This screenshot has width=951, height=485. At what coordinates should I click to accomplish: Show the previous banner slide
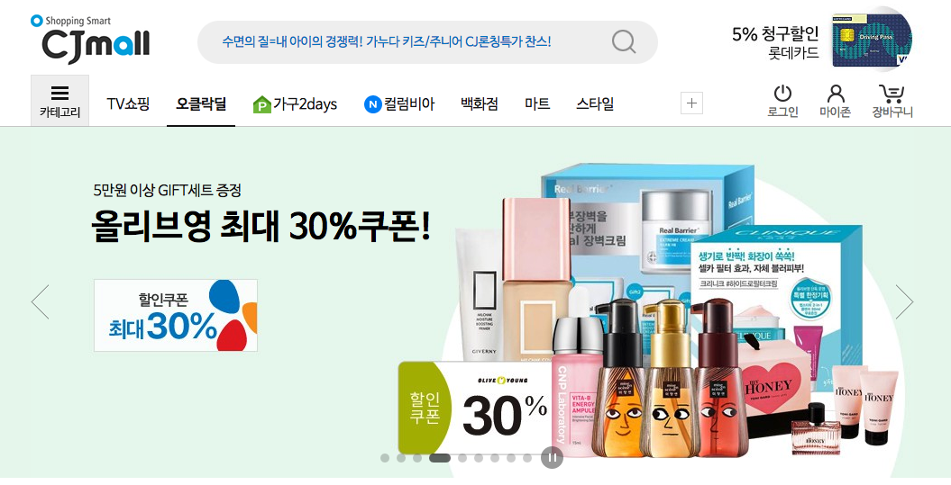click(x=40, y=301)
